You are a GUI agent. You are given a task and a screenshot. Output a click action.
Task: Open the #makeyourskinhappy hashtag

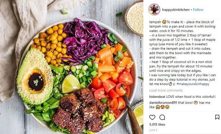193,84
